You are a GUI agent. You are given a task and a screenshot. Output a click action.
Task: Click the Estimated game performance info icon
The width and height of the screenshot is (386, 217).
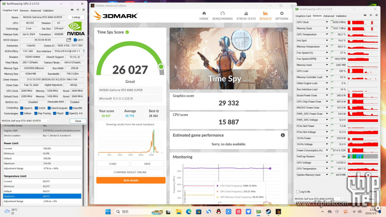283,135
